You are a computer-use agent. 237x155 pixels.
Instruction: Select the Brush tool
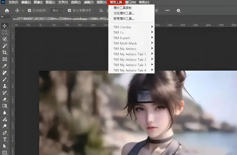pos(5,79)
